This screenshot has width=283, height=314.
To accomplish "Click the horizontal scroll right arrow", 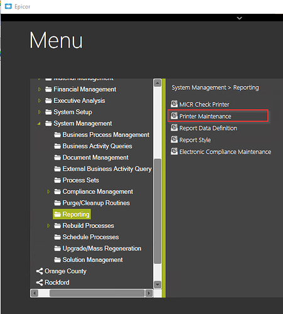I will point(149,293).
